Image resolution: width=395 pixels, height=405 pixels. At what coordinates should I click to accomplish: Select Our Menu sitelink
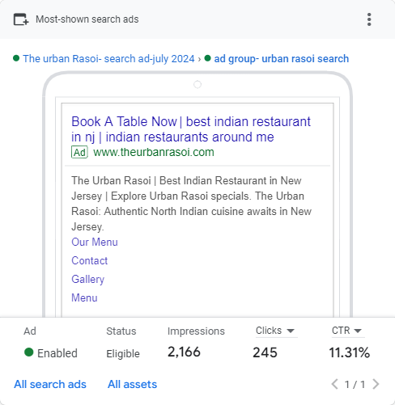click(x=95, y=242)
